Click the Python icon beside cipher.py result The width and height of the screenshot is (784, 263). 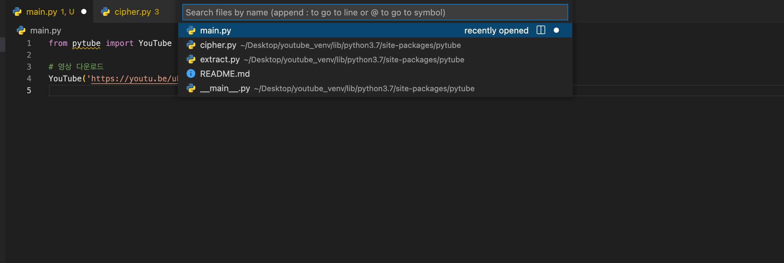[191, 45]
